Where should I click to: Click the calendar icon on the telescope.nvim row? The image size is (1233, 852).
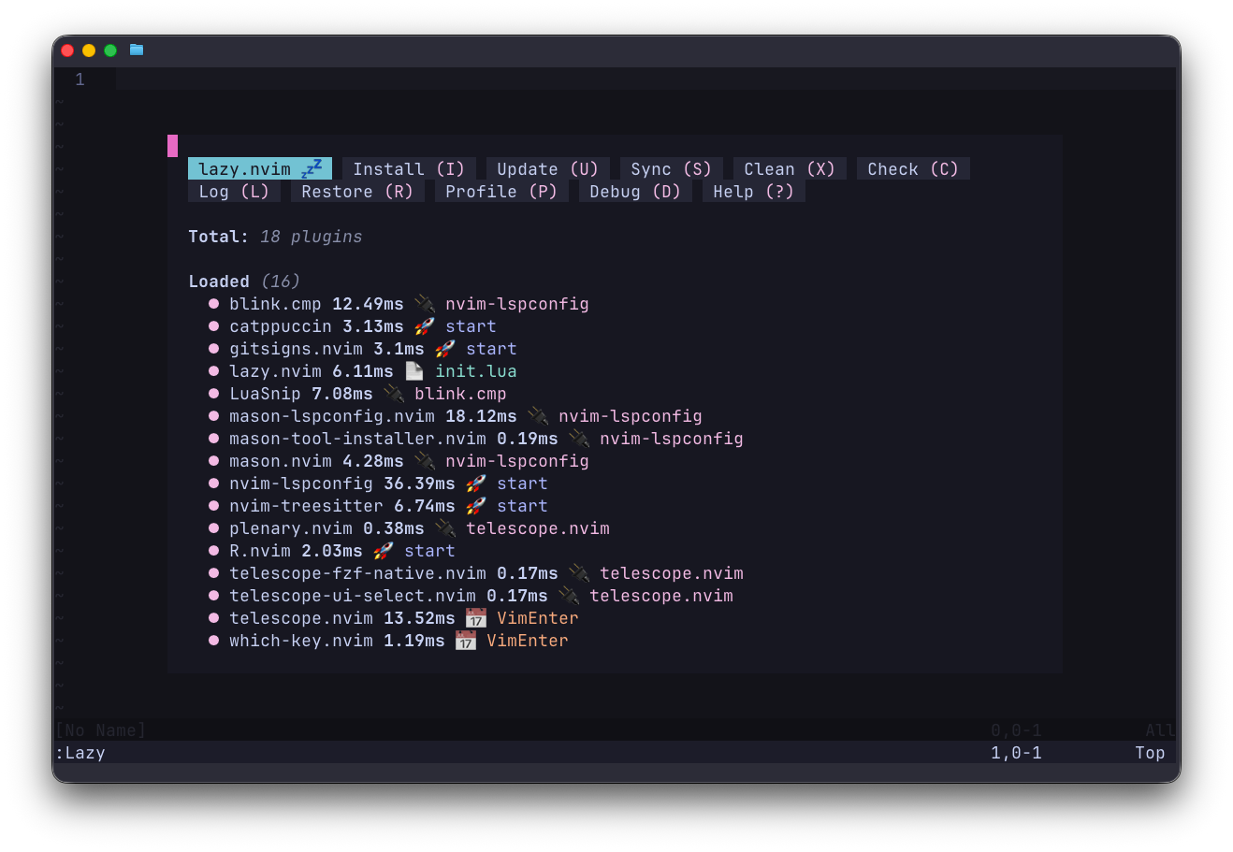point(476,618)
